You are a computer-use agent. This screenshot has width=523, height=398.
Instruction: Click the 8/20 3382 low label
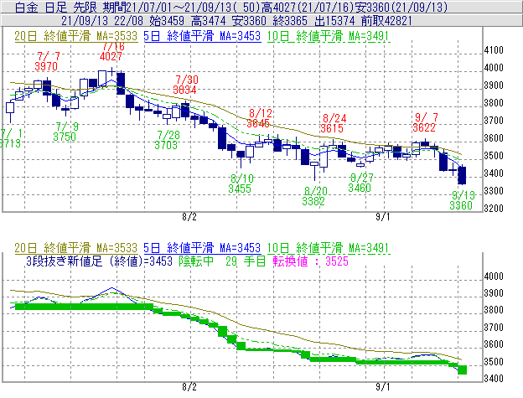point(314,196)
